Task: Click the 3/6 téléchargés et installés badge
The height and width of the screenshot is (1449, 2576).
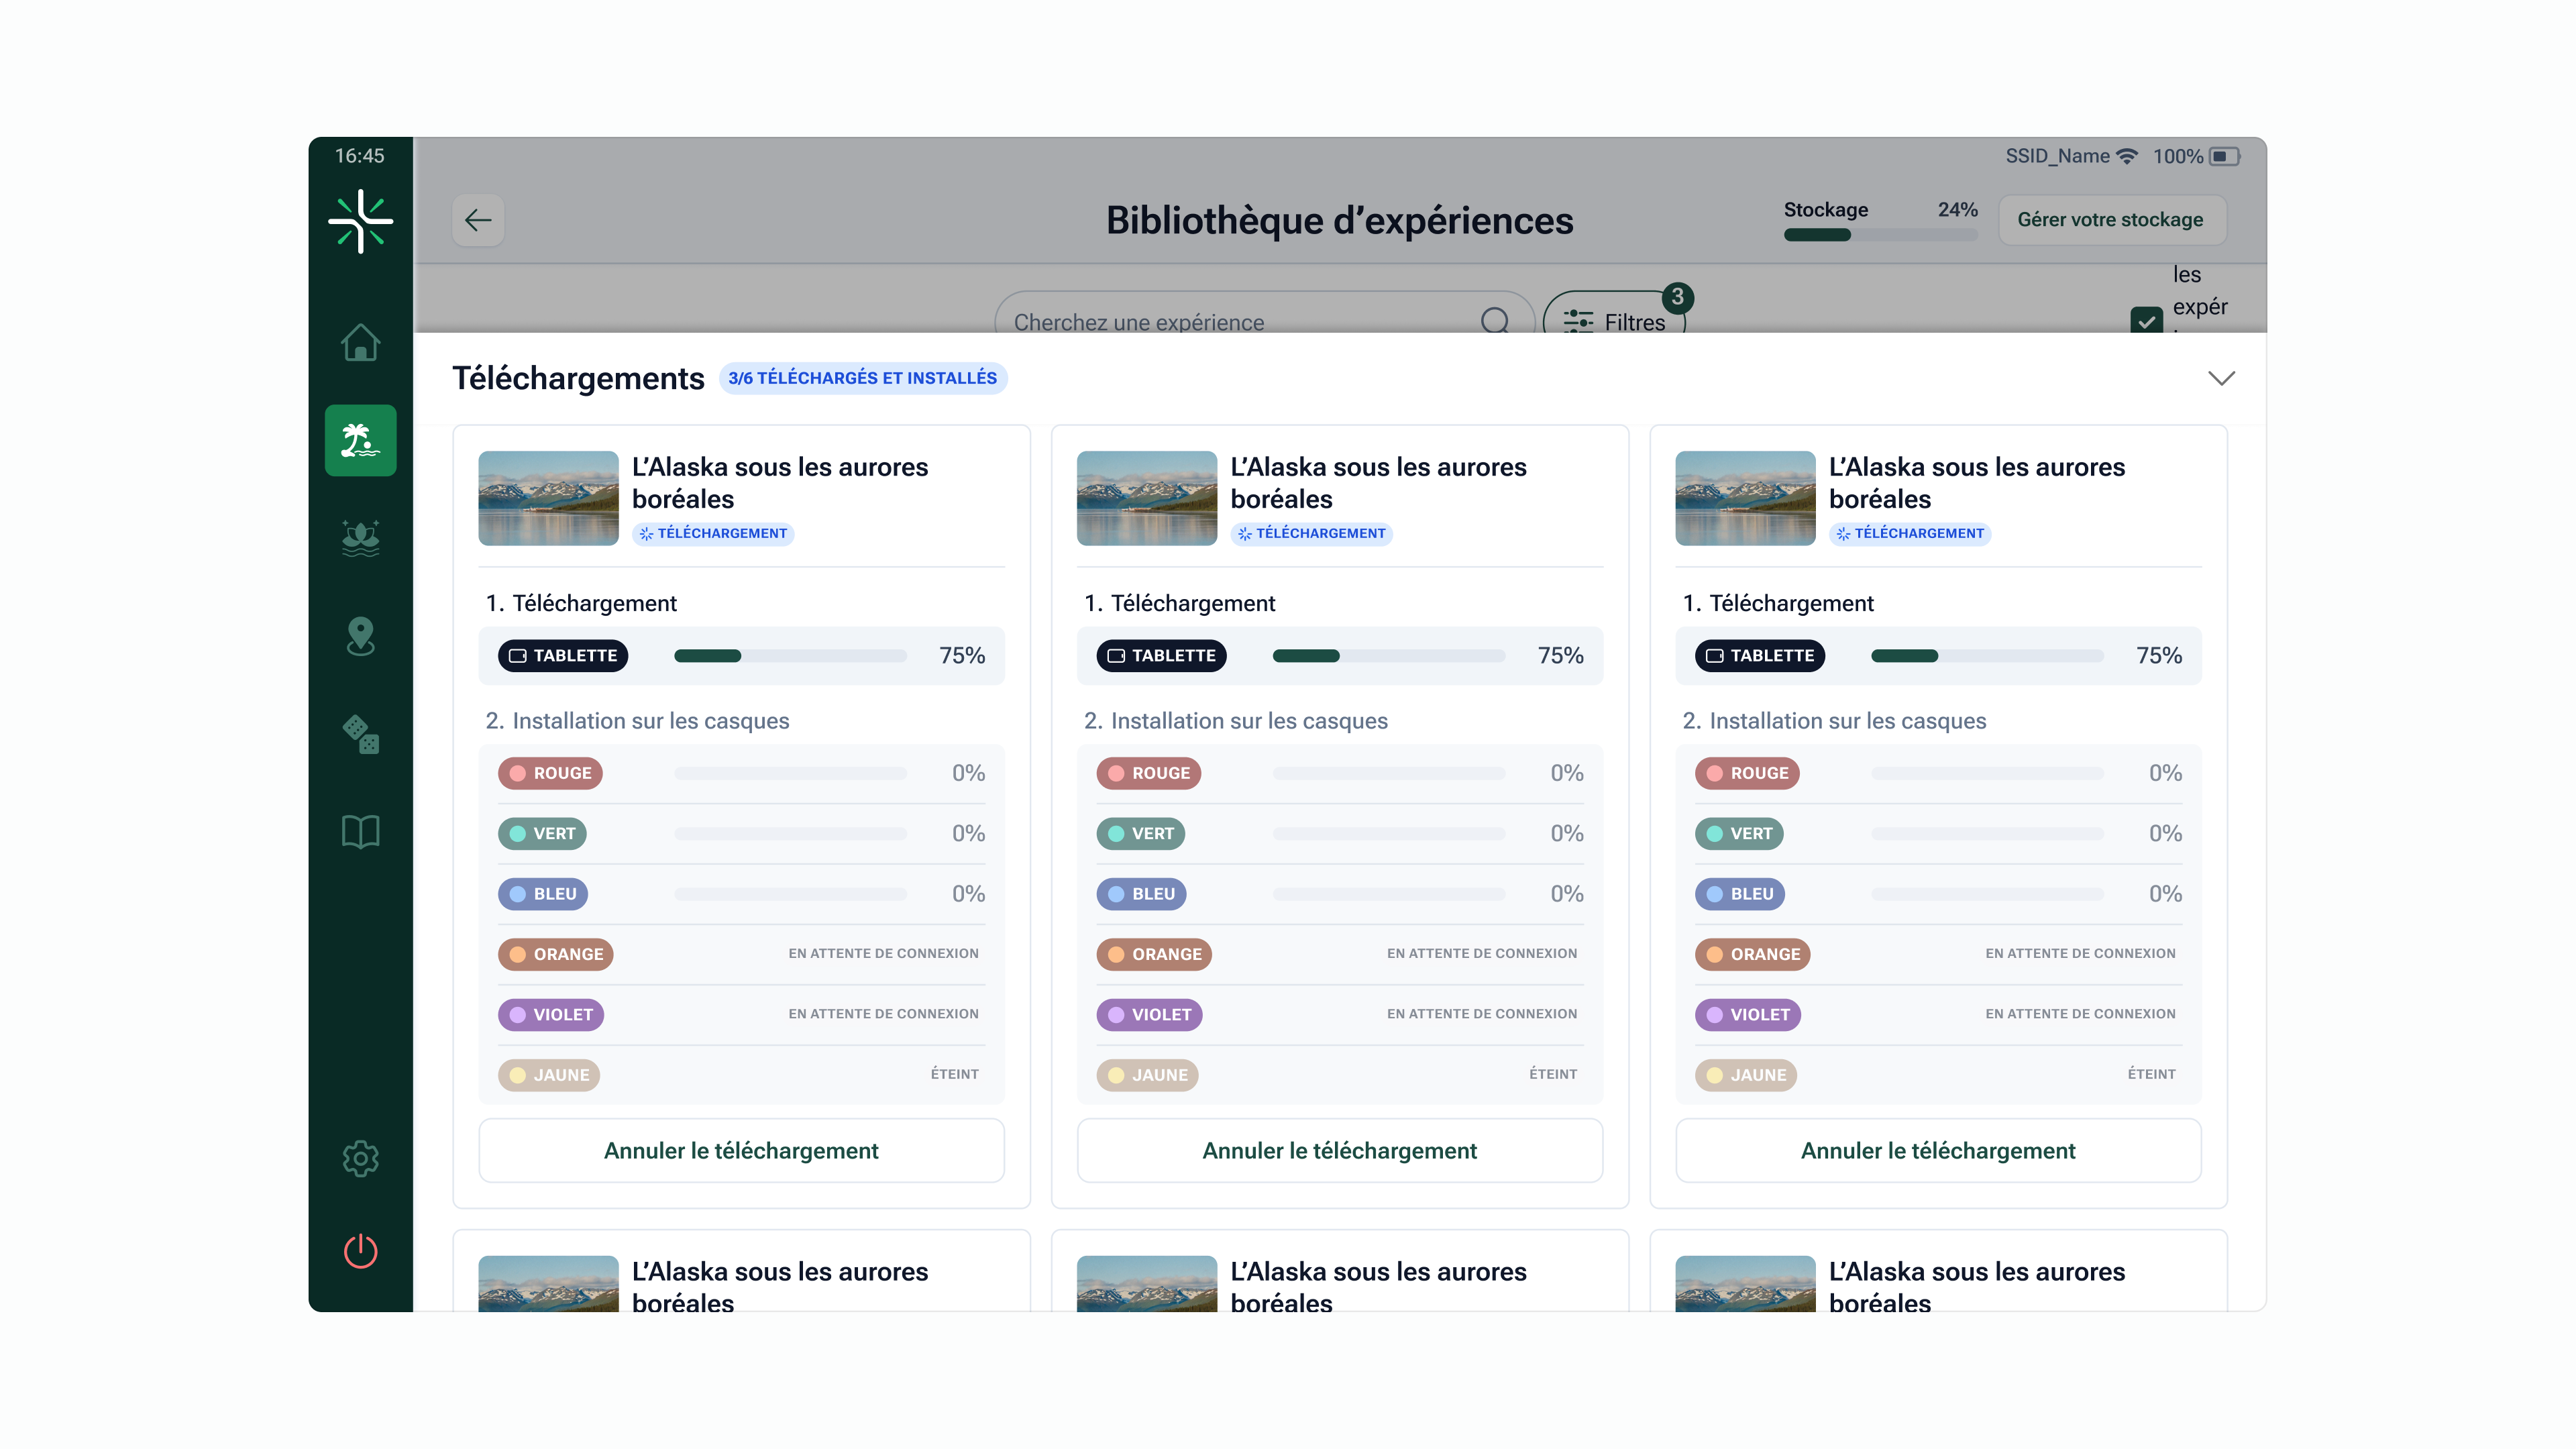Action: pyautogui.click(x=862, y=378)
